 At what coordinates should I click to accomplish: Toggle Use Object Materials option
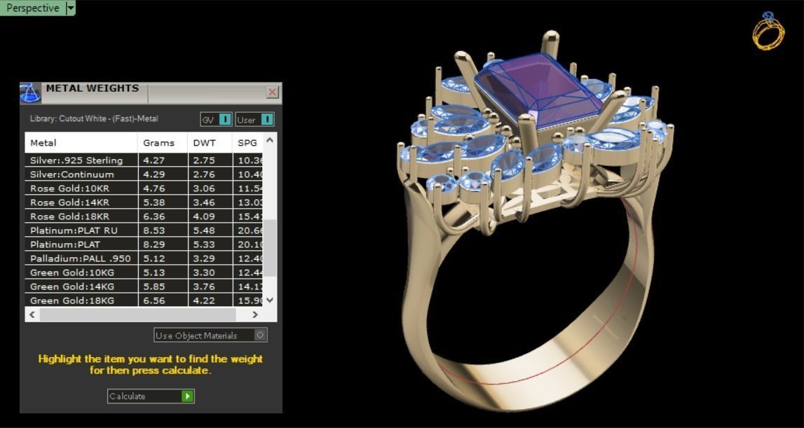pyautogui.click(x=210, y=336)
